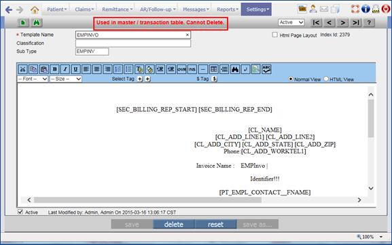This screenshot has height=245, width=392.
Task: Toggle Italic formatting
Action: [65, 69]
